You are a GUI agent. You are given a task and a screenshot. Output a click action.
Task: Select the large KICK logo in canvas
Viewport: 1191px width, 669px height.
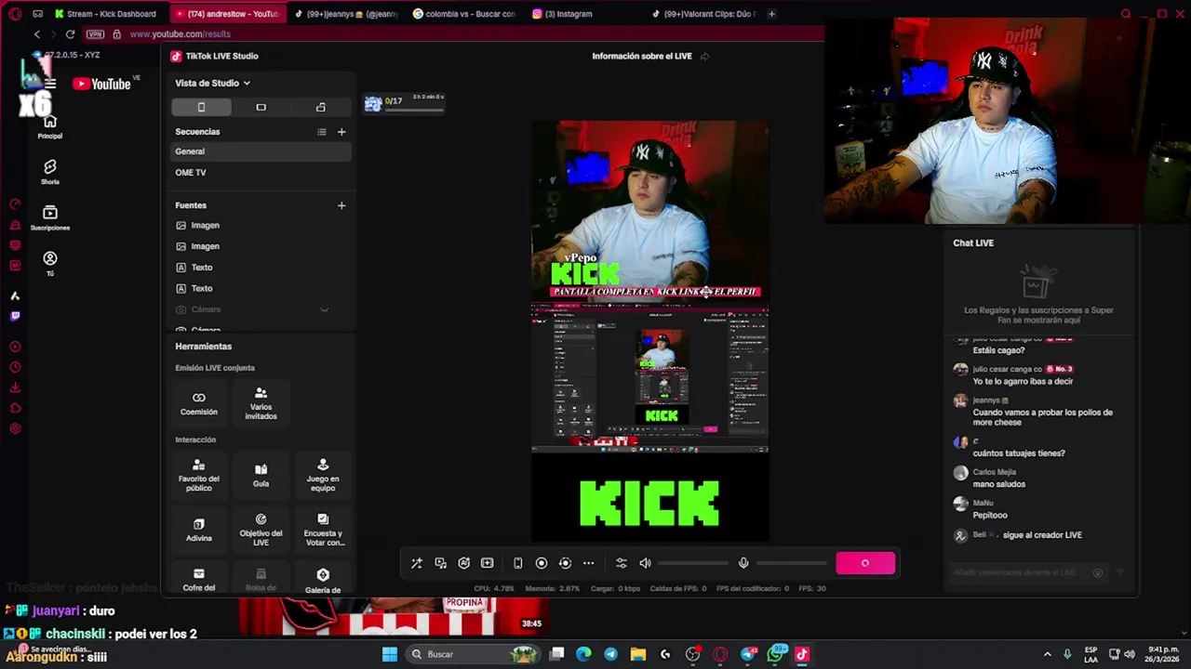[649, 503]
